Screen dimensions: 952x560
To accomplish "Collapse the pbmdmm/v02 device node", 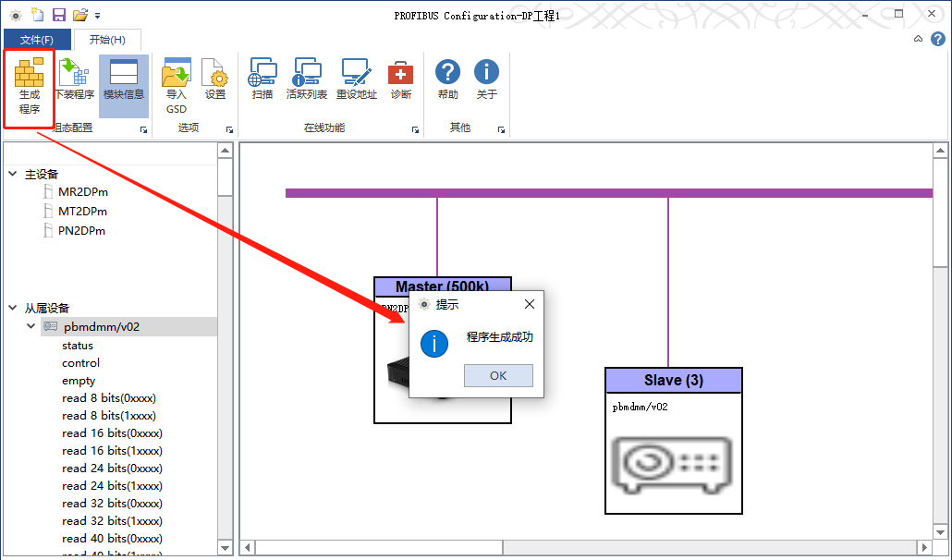I will coord(31,326).
